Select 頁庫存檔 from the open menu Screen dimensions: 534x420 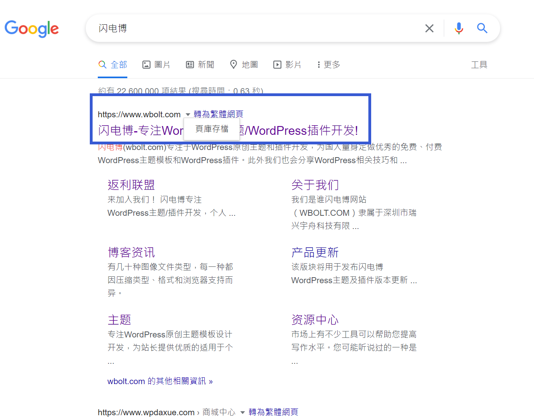[x=212, y=128]
